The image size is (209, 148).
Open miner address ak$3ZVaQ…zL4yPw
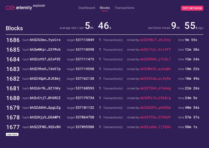(x=155, y=79)
